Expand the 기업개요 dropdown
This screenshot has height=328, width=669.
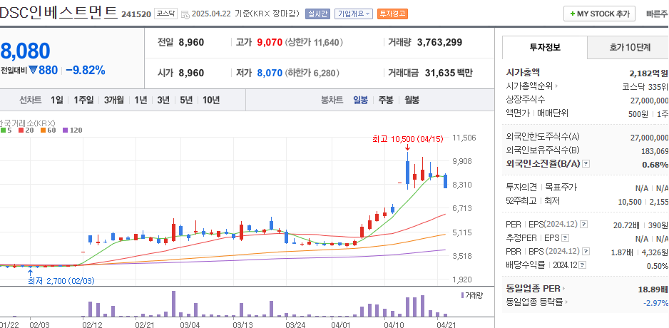click(x=353, y=14)
